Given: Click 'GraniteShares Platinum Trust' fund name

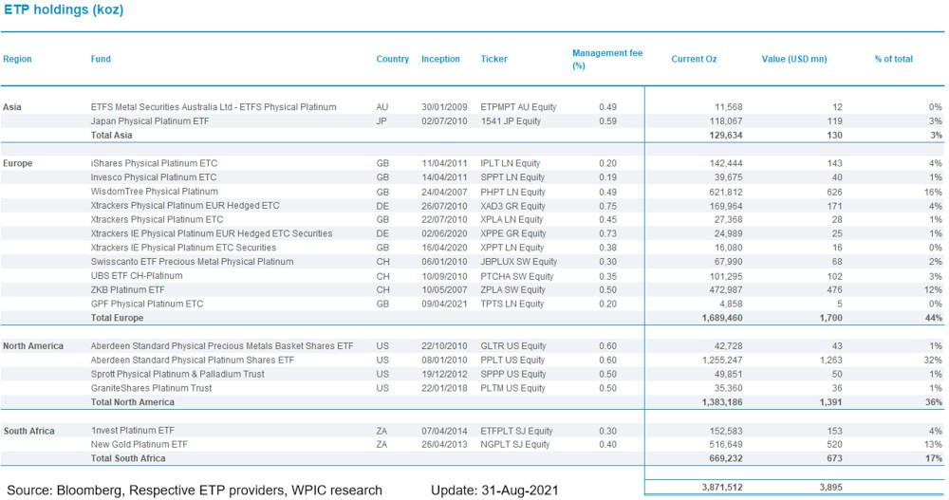Looking at the screenshot, I should 151,388.
